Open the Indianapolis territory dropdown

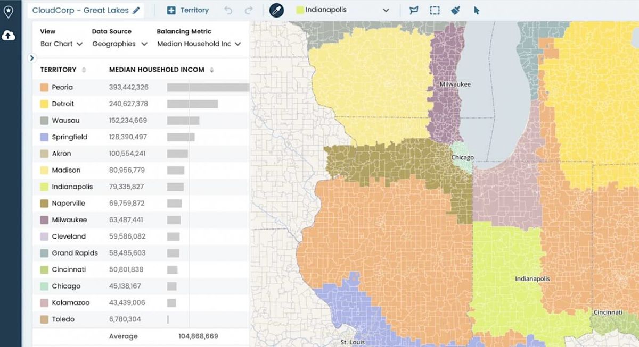[343, 10]
